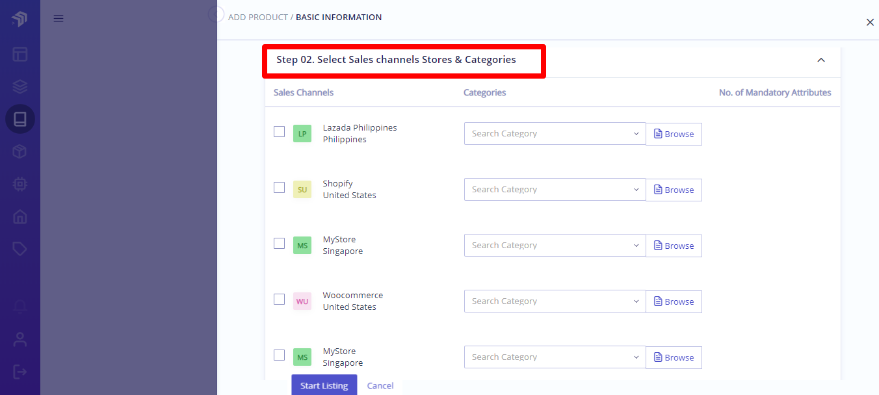The height and width of the screenshot is (395, 879).
Task: Open the hamburger menu
Action: pos(59,19)
